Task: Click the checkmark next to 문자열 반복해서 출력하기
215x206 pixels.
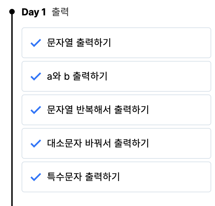Action: (36, 110)
